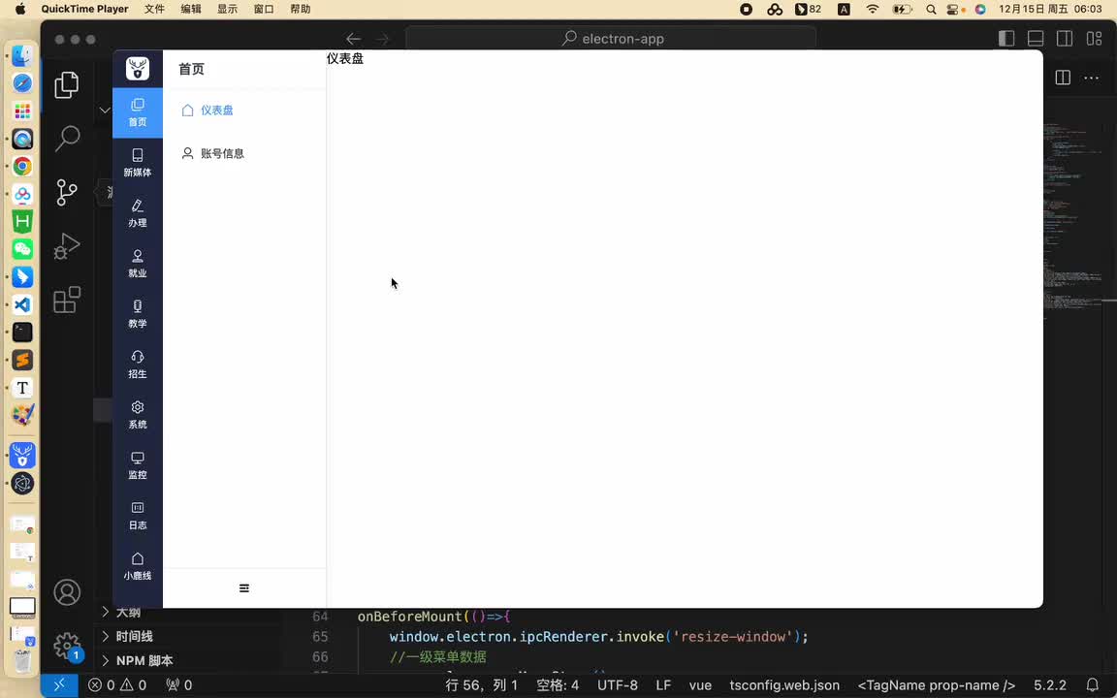Change line ending via LF
The image size is (1117, 698).
(x=663, y=685)
